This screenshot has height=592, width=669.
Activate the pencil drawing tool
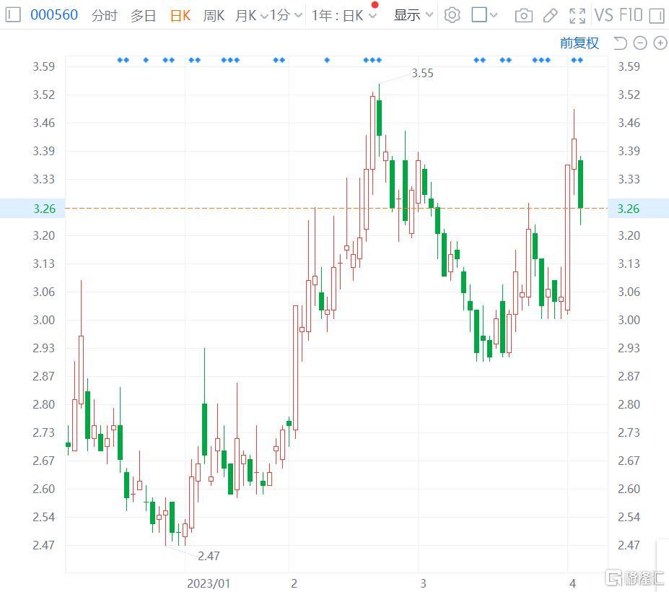551,16
